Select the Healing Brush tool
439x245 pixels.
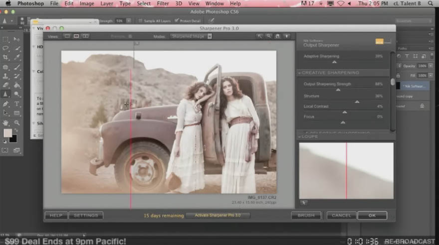[5, 67]
